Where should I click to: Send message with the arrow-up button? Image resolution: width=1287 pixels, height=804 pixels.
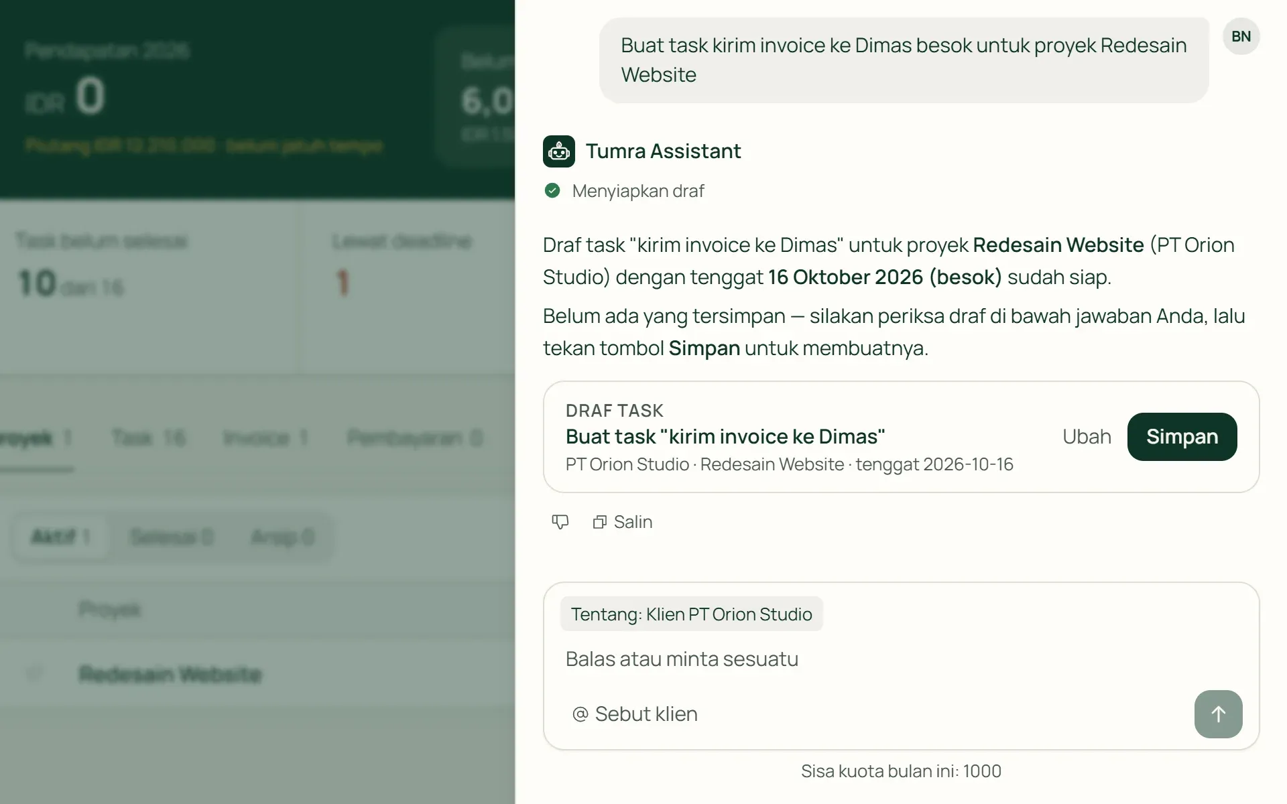coord(1218,714)
